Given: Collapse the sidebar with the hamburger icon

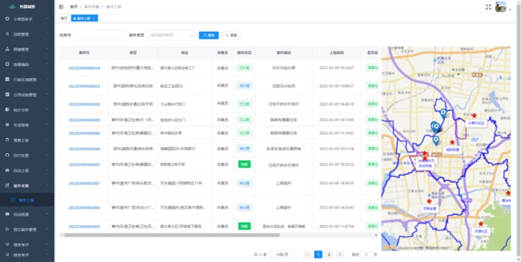Looking at the screenshot, I should [61, 7].
